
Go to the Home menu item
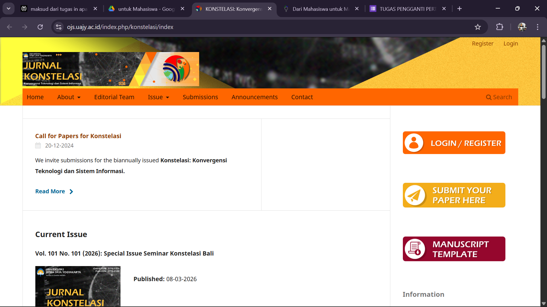click(35, 97)
